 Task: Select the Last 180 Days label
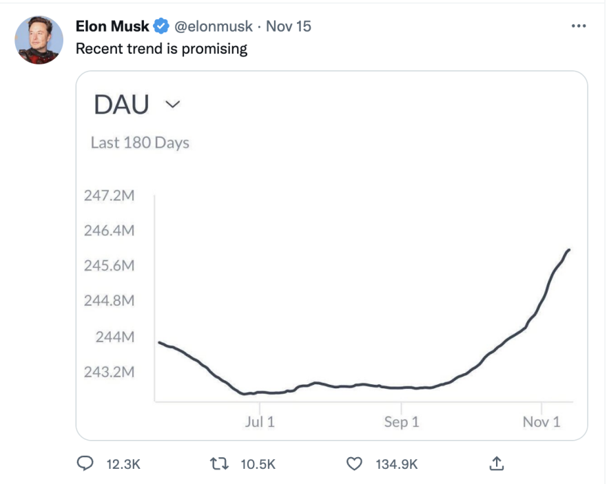coord(140,143)
